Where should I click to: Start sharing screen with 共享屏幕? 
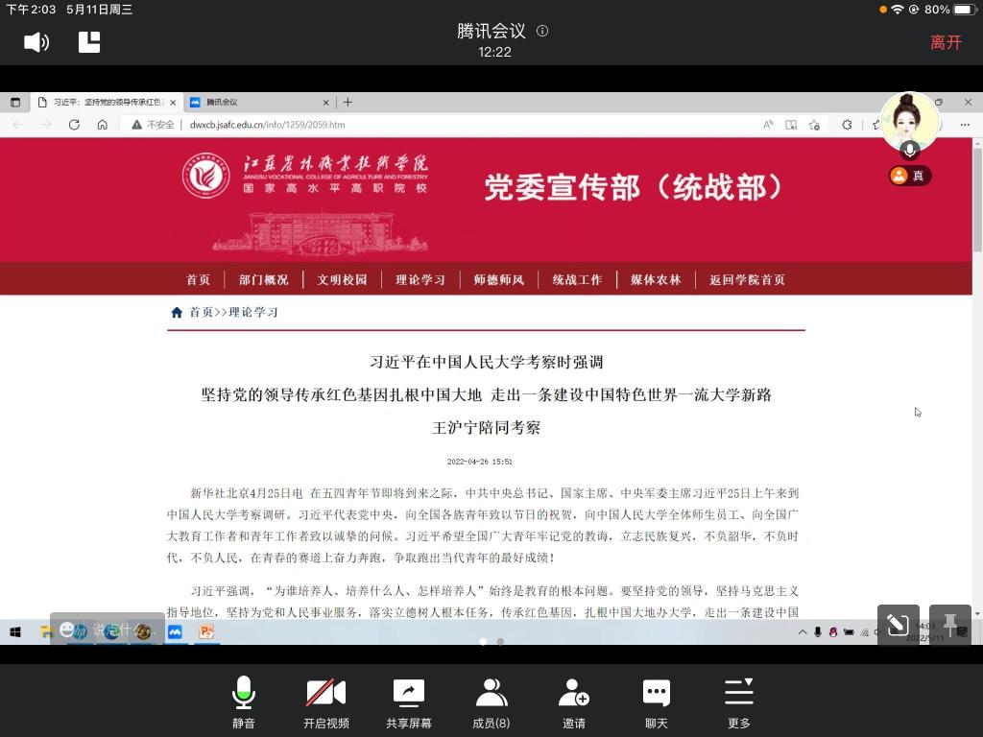409,702
